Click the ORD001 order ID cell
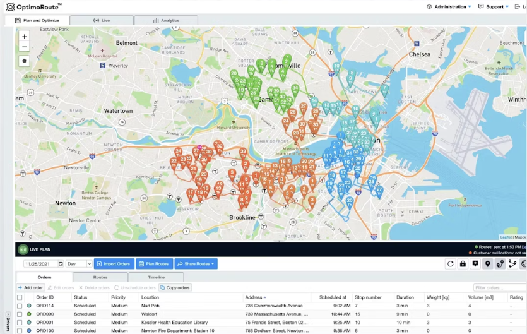Screen dimensions: 527x334 45,323
